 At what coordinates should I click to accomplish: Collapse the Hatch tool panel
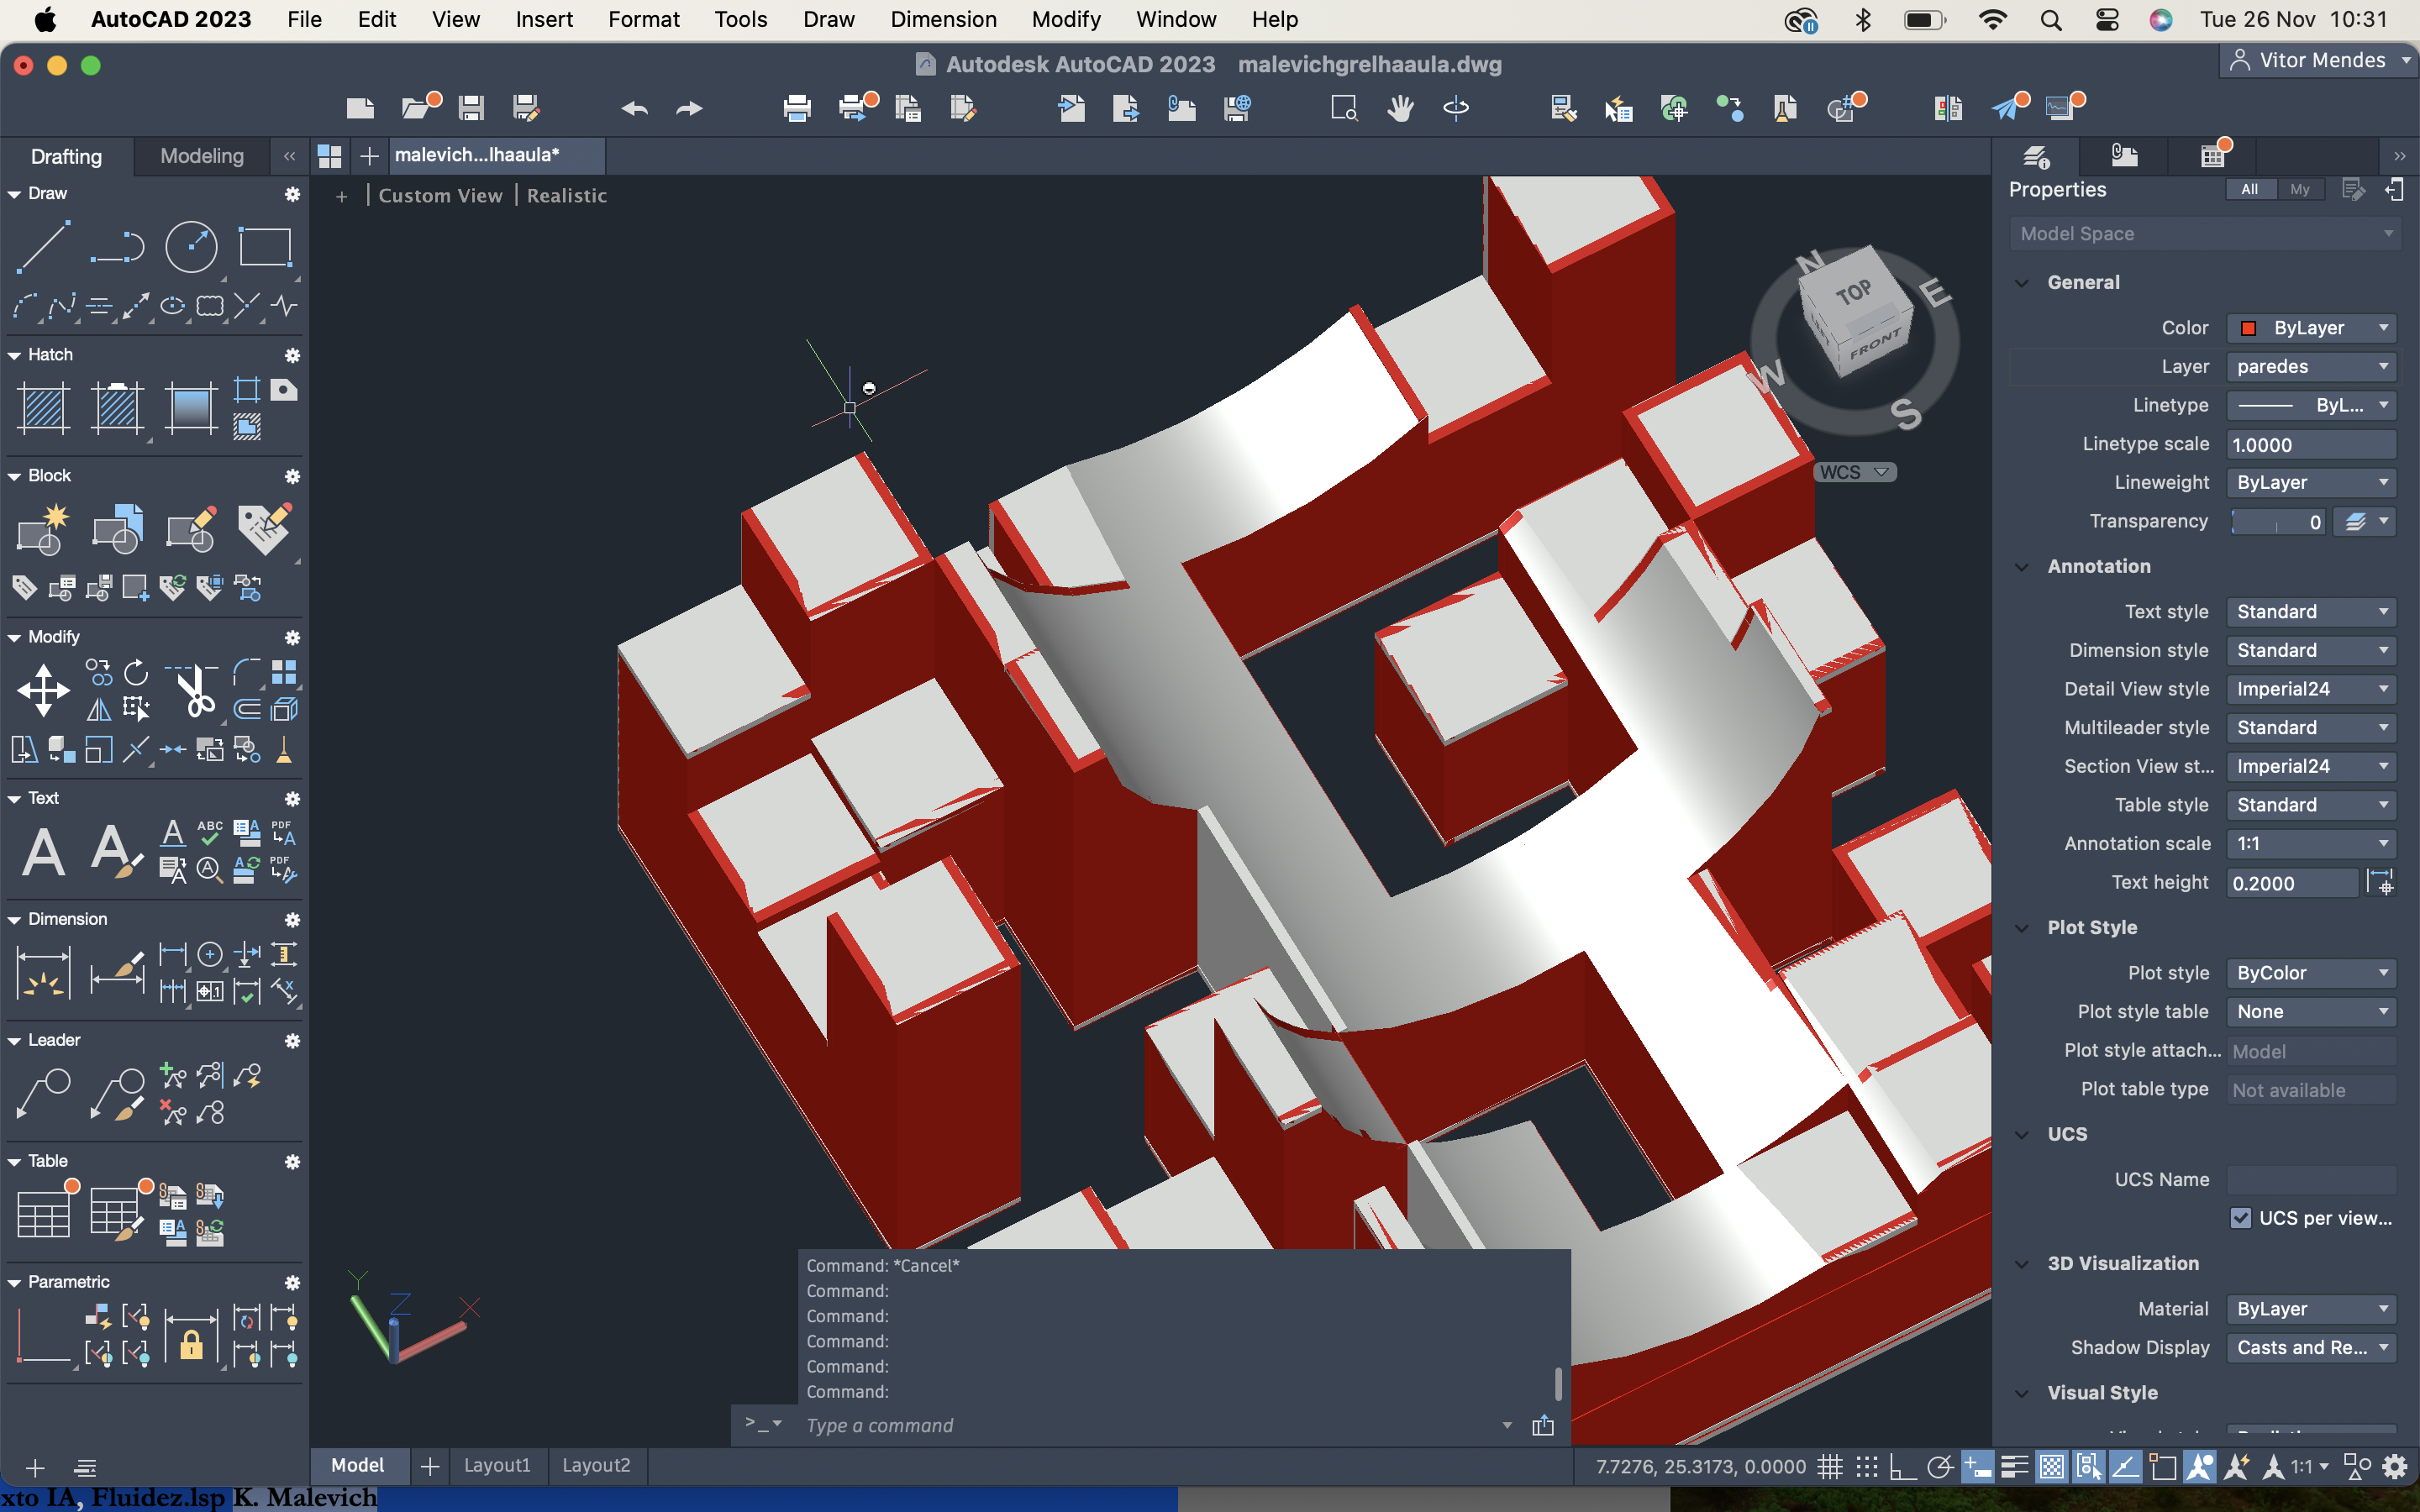(x=14, y=355)
